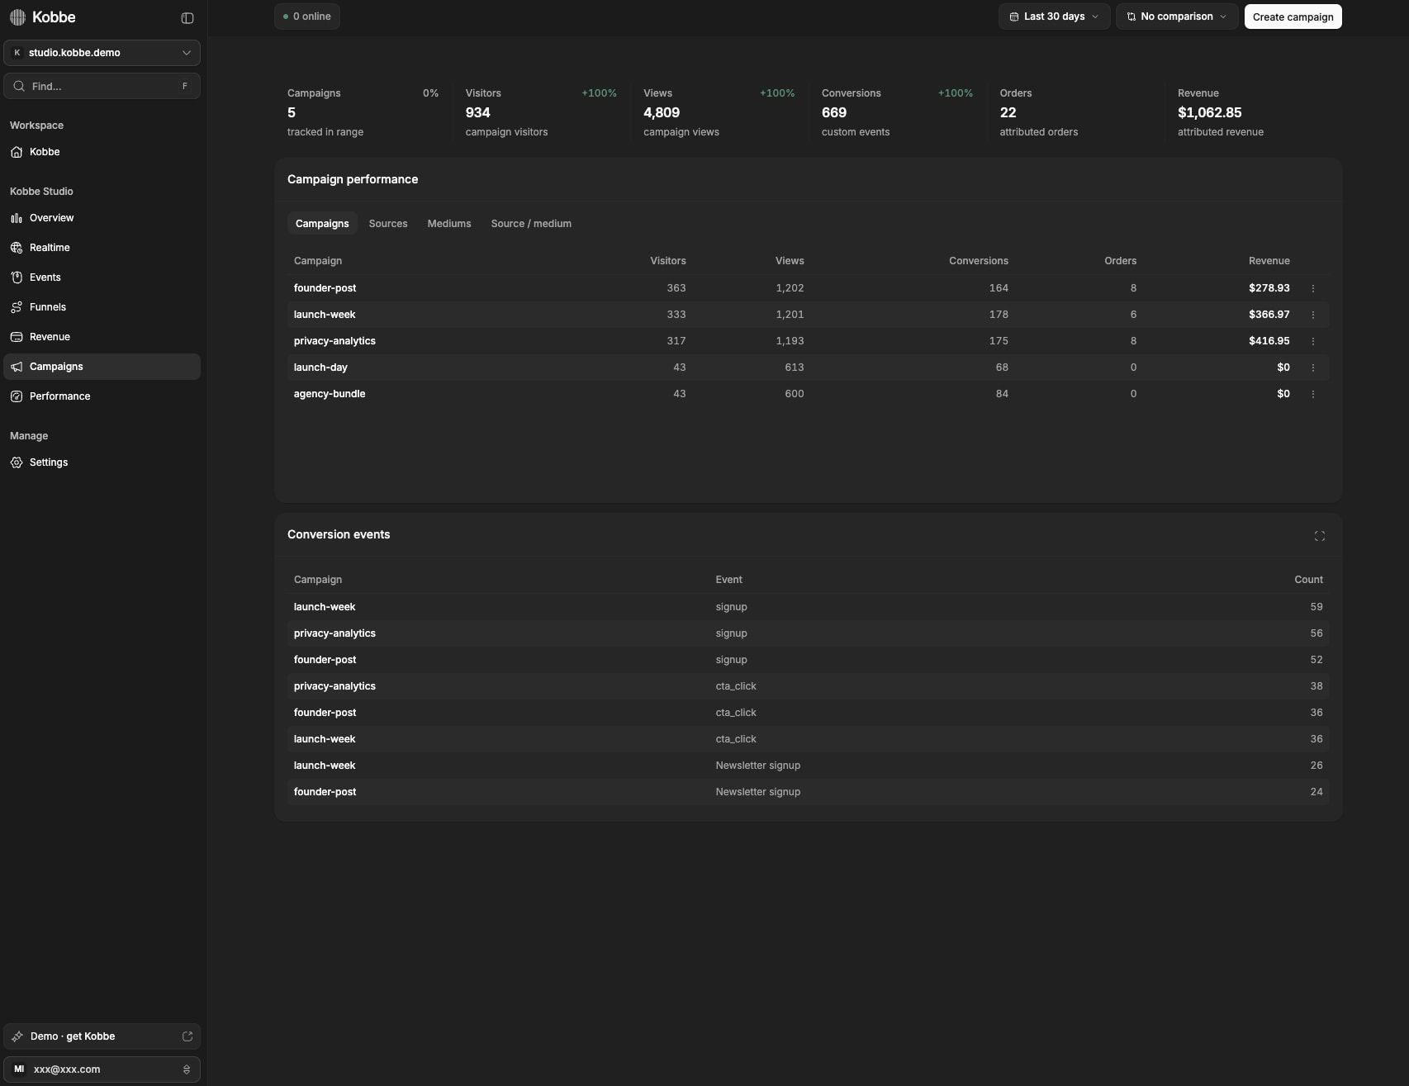Open the Realtime globe icon
1409x1086 pixels.
[17, 248]
